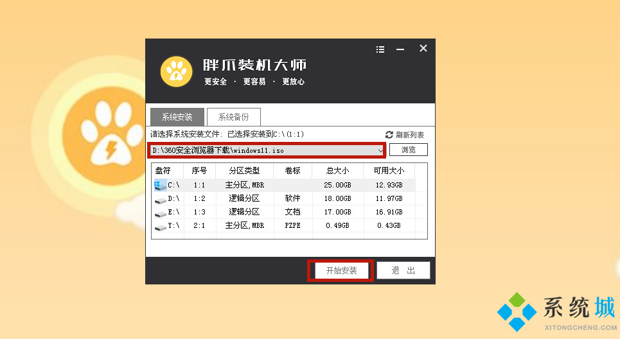Click the 浏览 browse button
The width and height of the screenshot is (620, 339).
pyautogui.click(x=409, y=150)
